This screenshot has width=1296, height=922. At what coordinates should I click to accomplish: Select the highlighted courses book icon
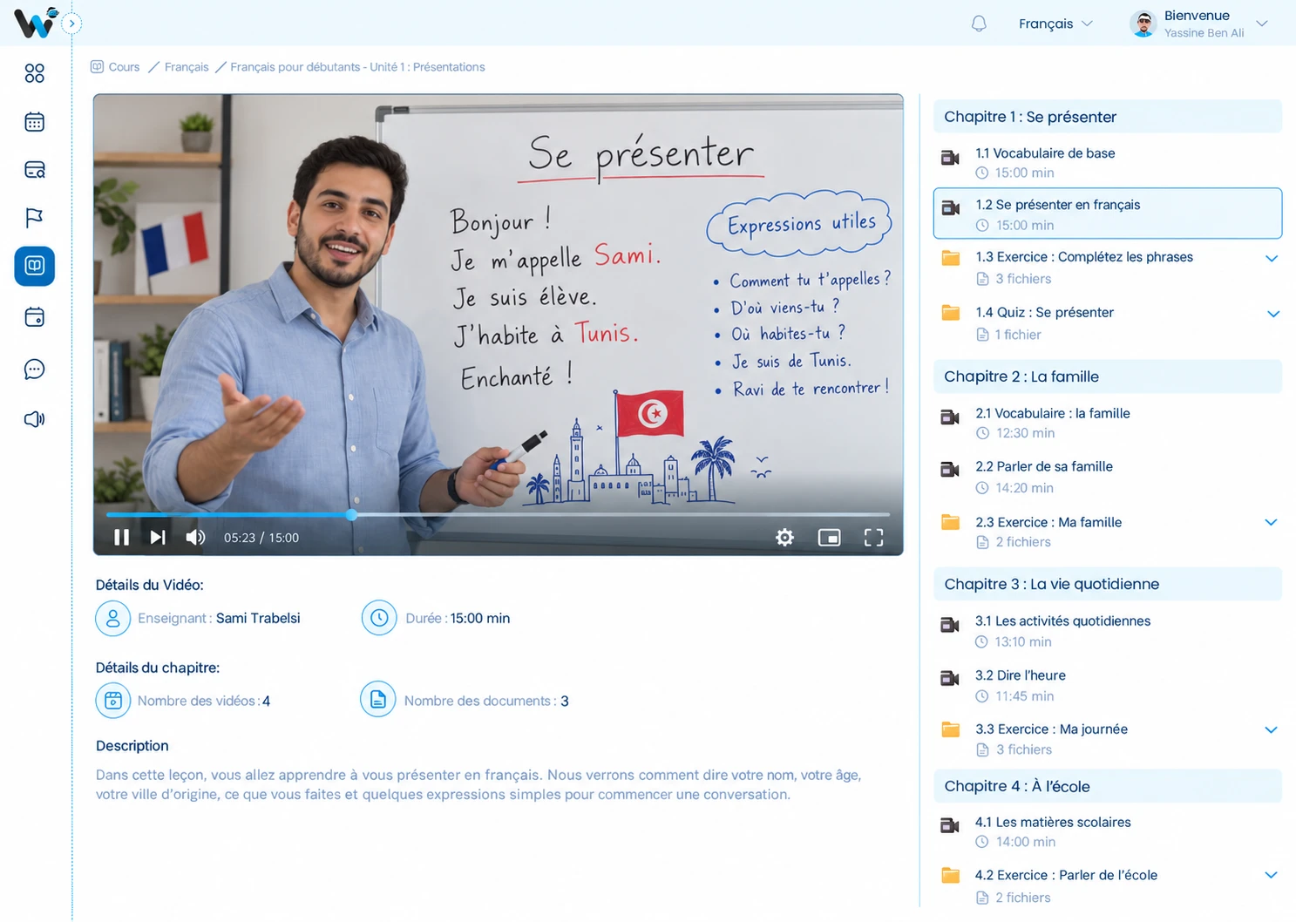pyautogui.click(x=35, y=266)
